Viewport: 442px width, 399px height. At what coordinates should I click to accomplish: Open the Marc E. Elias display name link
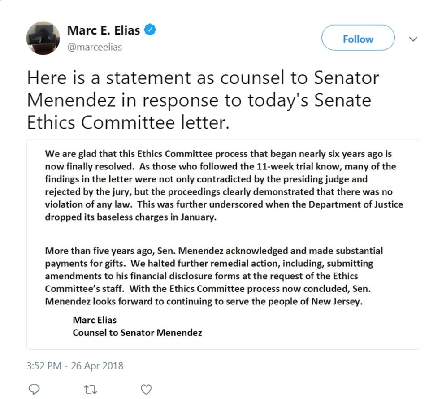tap(104, 31)
